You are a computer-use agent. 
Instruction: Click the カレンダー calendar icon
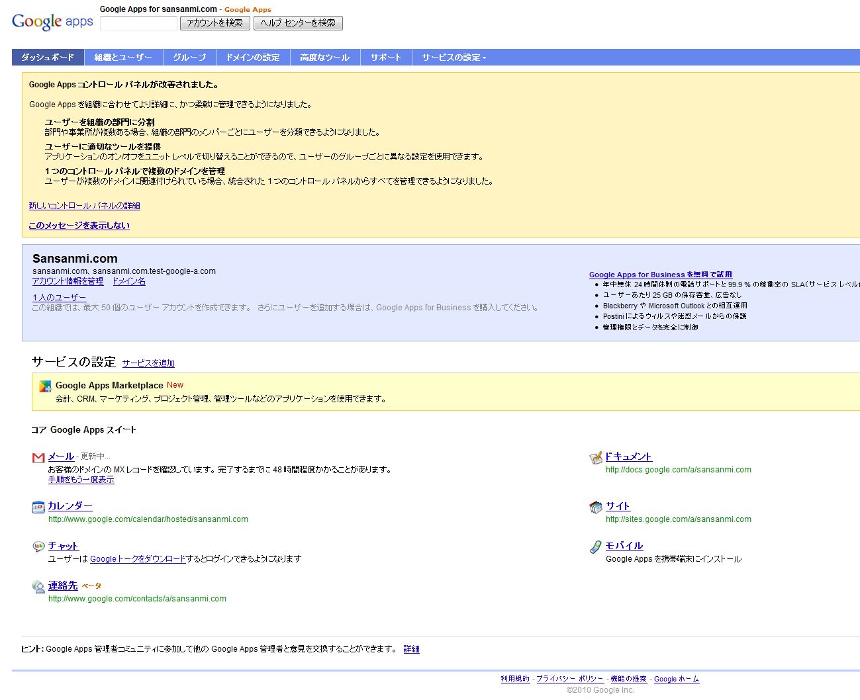[x=38, y=507]
